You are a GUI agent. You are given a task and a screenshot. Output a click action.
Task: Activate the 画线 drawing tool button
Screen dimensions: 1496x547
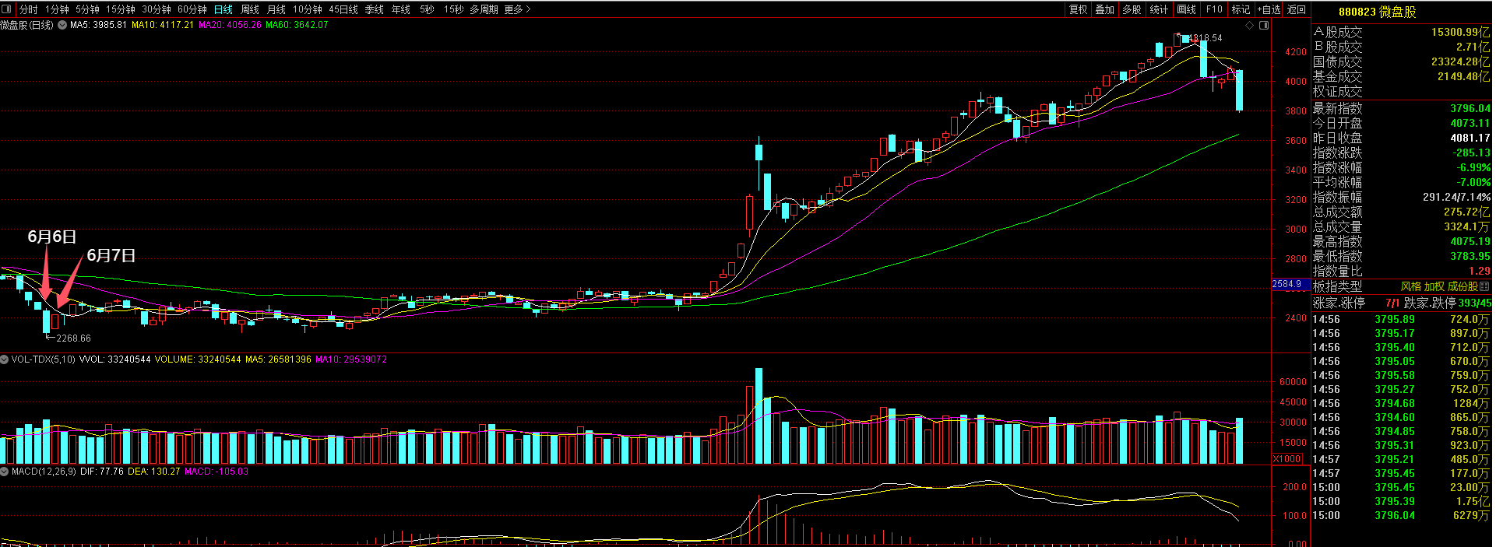coord(1187,9)
